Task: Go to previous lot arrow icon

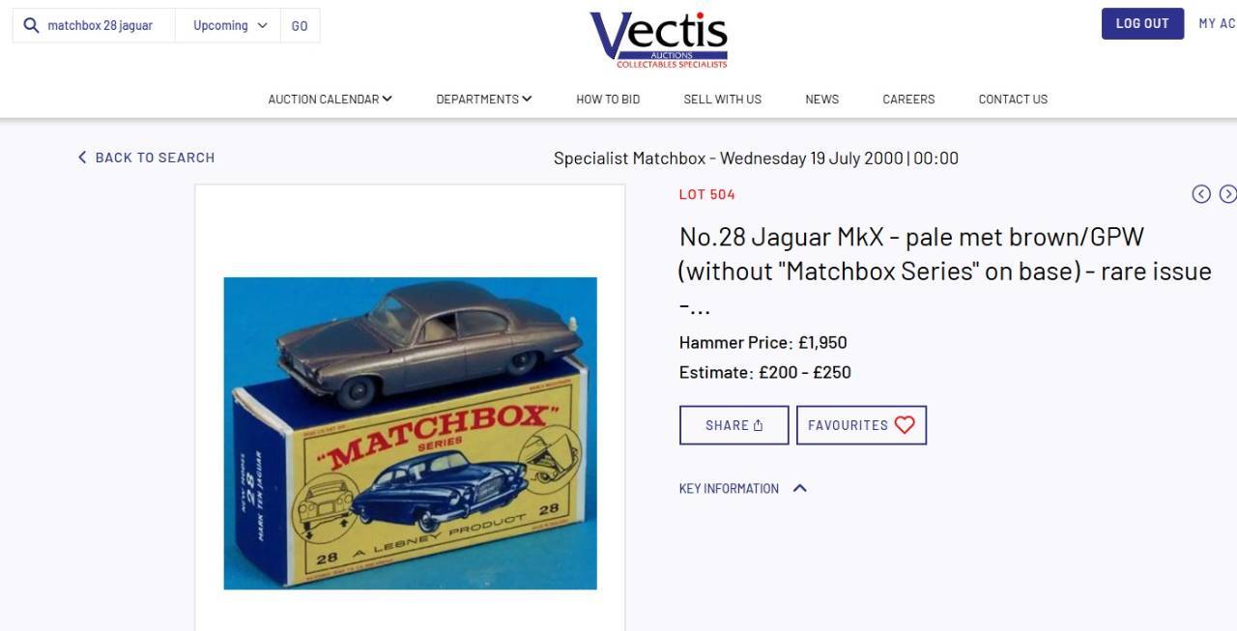Action: 1201,194
